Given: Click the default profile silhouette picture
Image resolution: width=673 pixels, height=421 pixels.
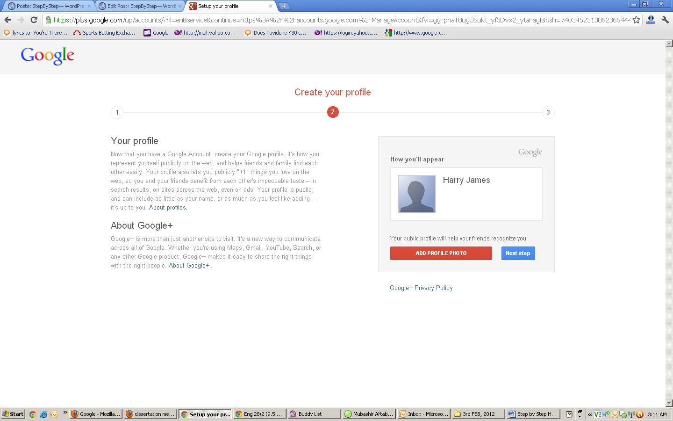Looking at the screenshot, I should (416, 194).
